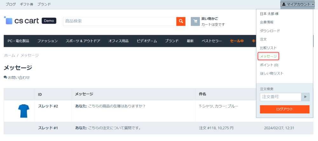
Task: Click the orange search magnifier button
Action: click(x=181, y=21)
